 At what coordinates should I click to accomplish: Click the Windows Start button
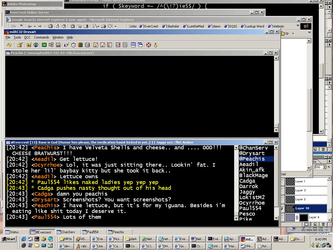coord(8,239)
